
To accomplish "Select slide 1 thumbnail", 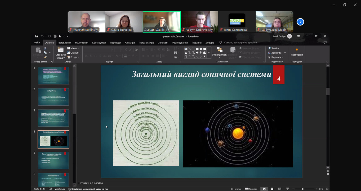I will coord(53,76).
